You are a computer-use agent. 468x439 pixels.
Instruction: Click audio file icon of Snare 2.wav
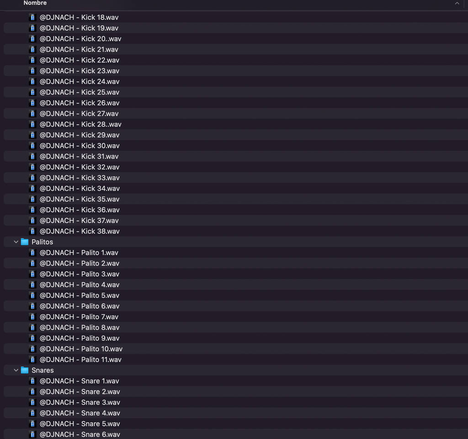point(32,392)
